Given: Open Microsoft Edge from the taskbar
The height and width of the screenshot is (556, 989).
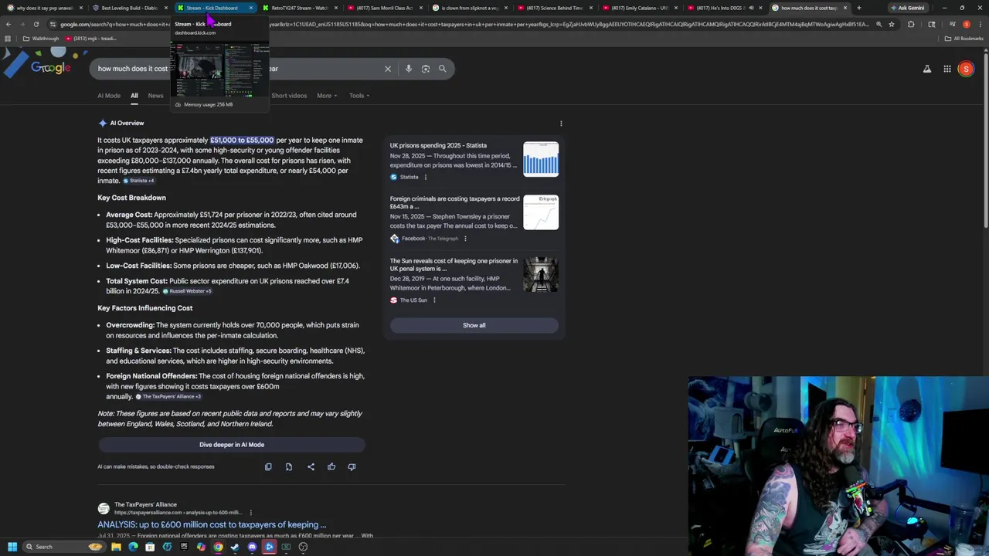Looking at the screenshot, I should pos(133,547).
